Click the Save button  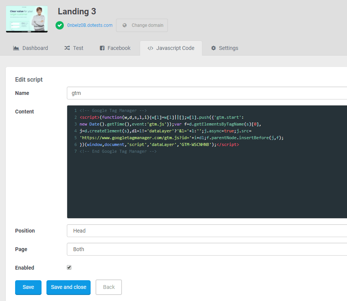[28, 287]
